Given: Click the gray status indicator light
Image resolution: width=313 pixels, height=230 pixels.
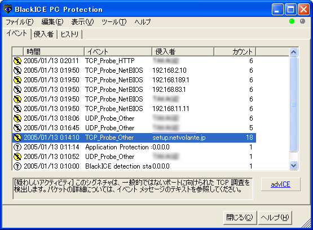Looking at the screenshot, I should point(303,21).
